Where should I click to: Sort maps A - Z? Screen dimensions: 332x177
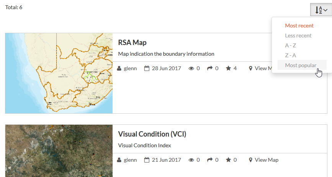[x=291, y=45]
